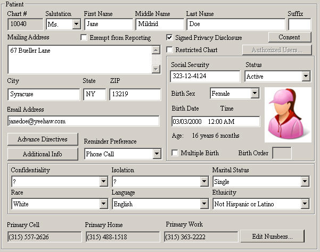The image size is (320, 252).
Task: Open the Marital Status dropdown
Action: 305,182
